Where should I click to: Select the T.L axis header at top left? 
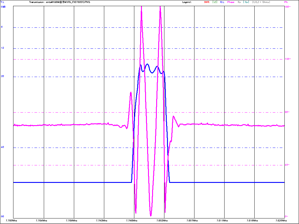(x=2, y=2)
